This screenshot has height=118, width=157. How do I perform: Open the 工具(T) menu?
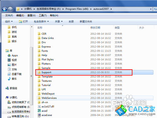click(43, 15)
